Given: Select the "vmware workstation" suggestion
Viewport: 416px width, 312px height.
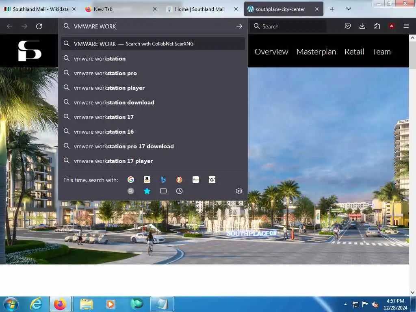Looking at the screenshot, I should point(153,58).
